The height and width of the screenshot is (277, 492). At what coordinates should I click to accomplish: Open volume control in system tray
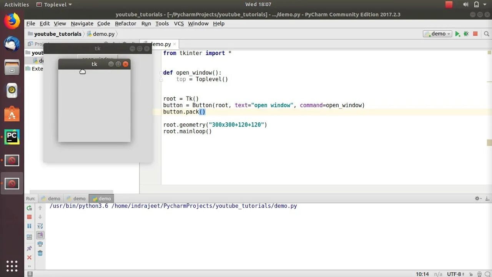click(x=466, y=5)
